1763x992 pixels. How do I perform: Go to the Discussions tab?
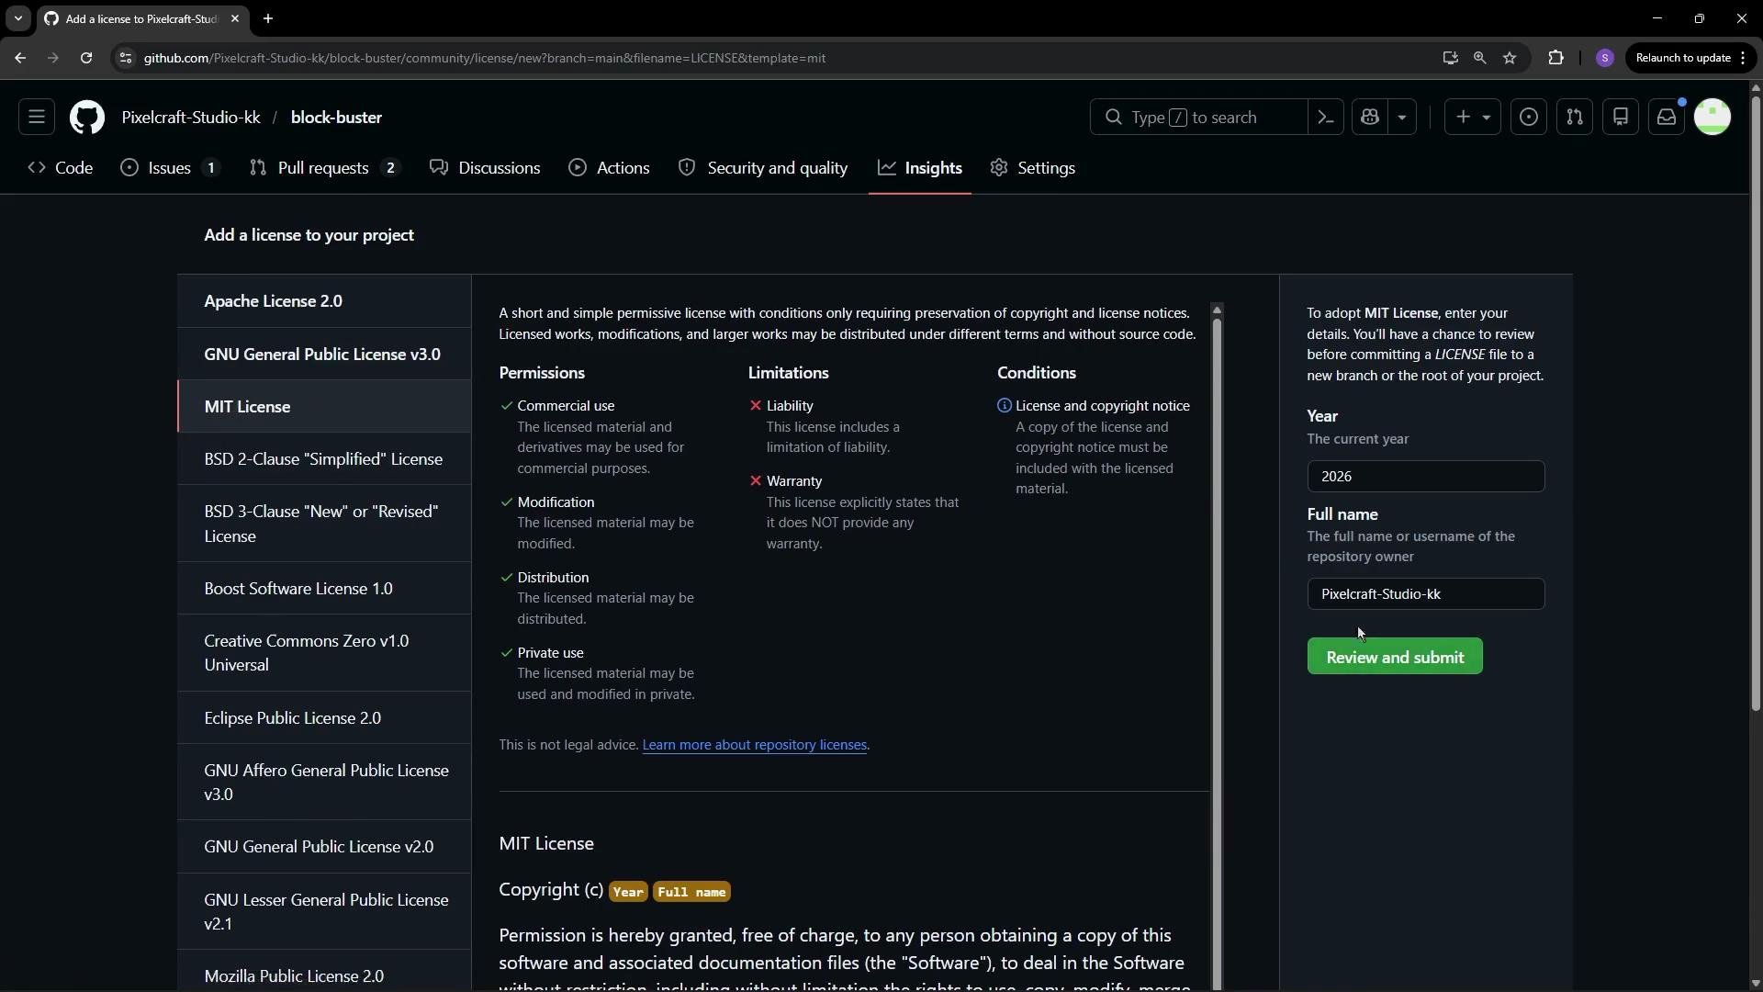[485, 168]
